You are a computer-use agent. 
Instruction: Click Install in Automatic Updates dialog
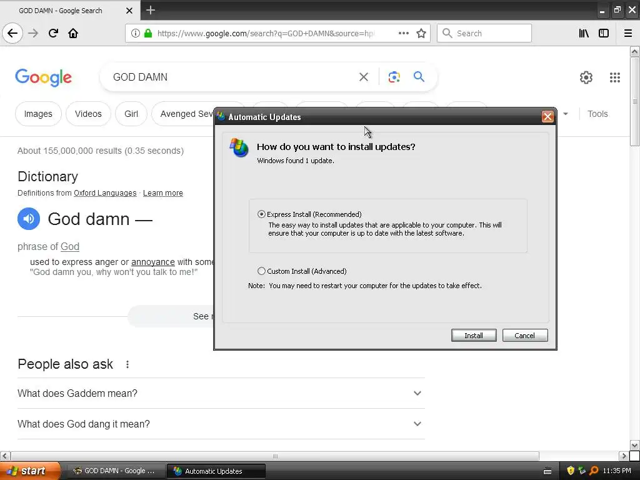[474, 336]
